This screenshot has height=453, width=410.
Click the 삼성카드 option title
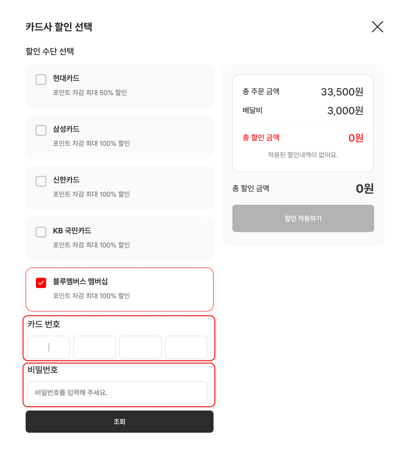(66, 129)
